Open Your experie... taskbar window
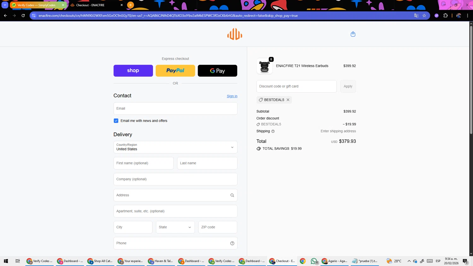473x266 pixels. 131,261
